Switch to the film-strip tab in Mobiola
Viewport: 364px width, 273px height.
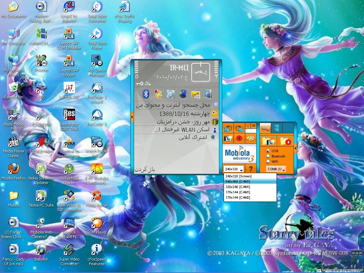pyautogui.click(x=277, y=128)
